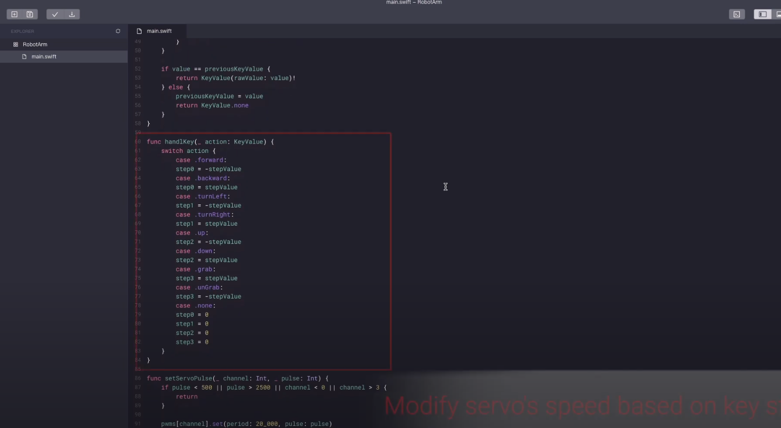781x428 pixels.
Task: Click 'return KeyValue(rawValue: value)!' line
Action: [236, 78]
